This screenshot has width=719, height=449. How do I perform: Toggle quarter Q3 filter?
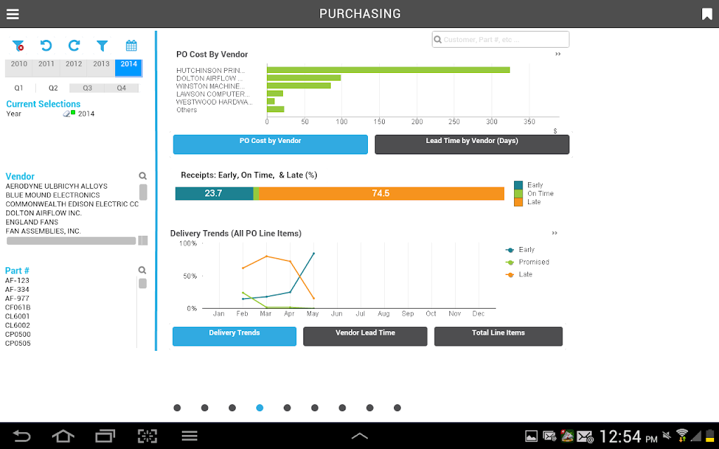87,88
